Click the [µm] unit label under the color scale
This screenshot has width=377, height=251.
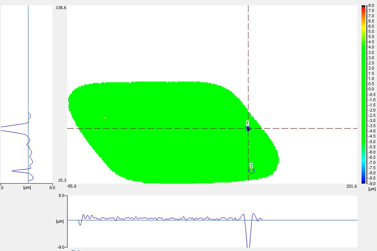coord(372,189)
